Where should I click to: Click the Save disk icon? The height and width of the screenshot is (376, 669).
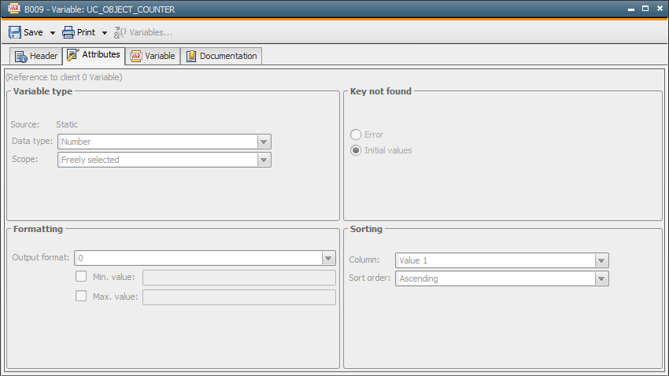(15, 32)
